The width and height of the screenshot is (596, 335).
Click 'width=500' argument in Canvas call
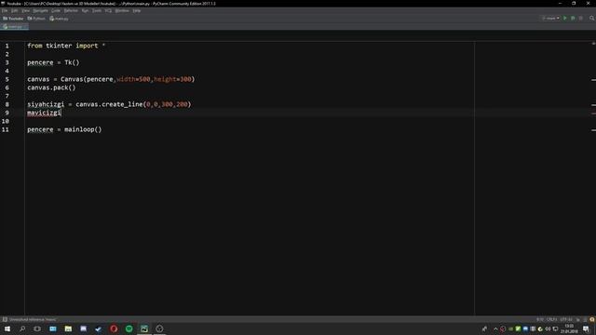pos(133,79)
